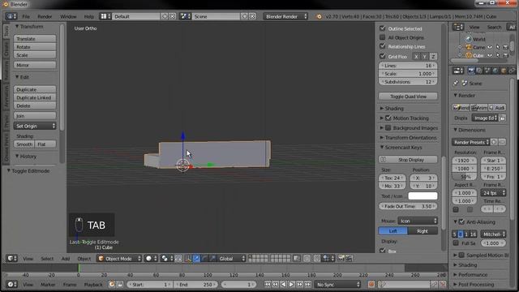This screenshot has width=519, height=292.
Task: Open the Help menu
Action: click(88, 16)
